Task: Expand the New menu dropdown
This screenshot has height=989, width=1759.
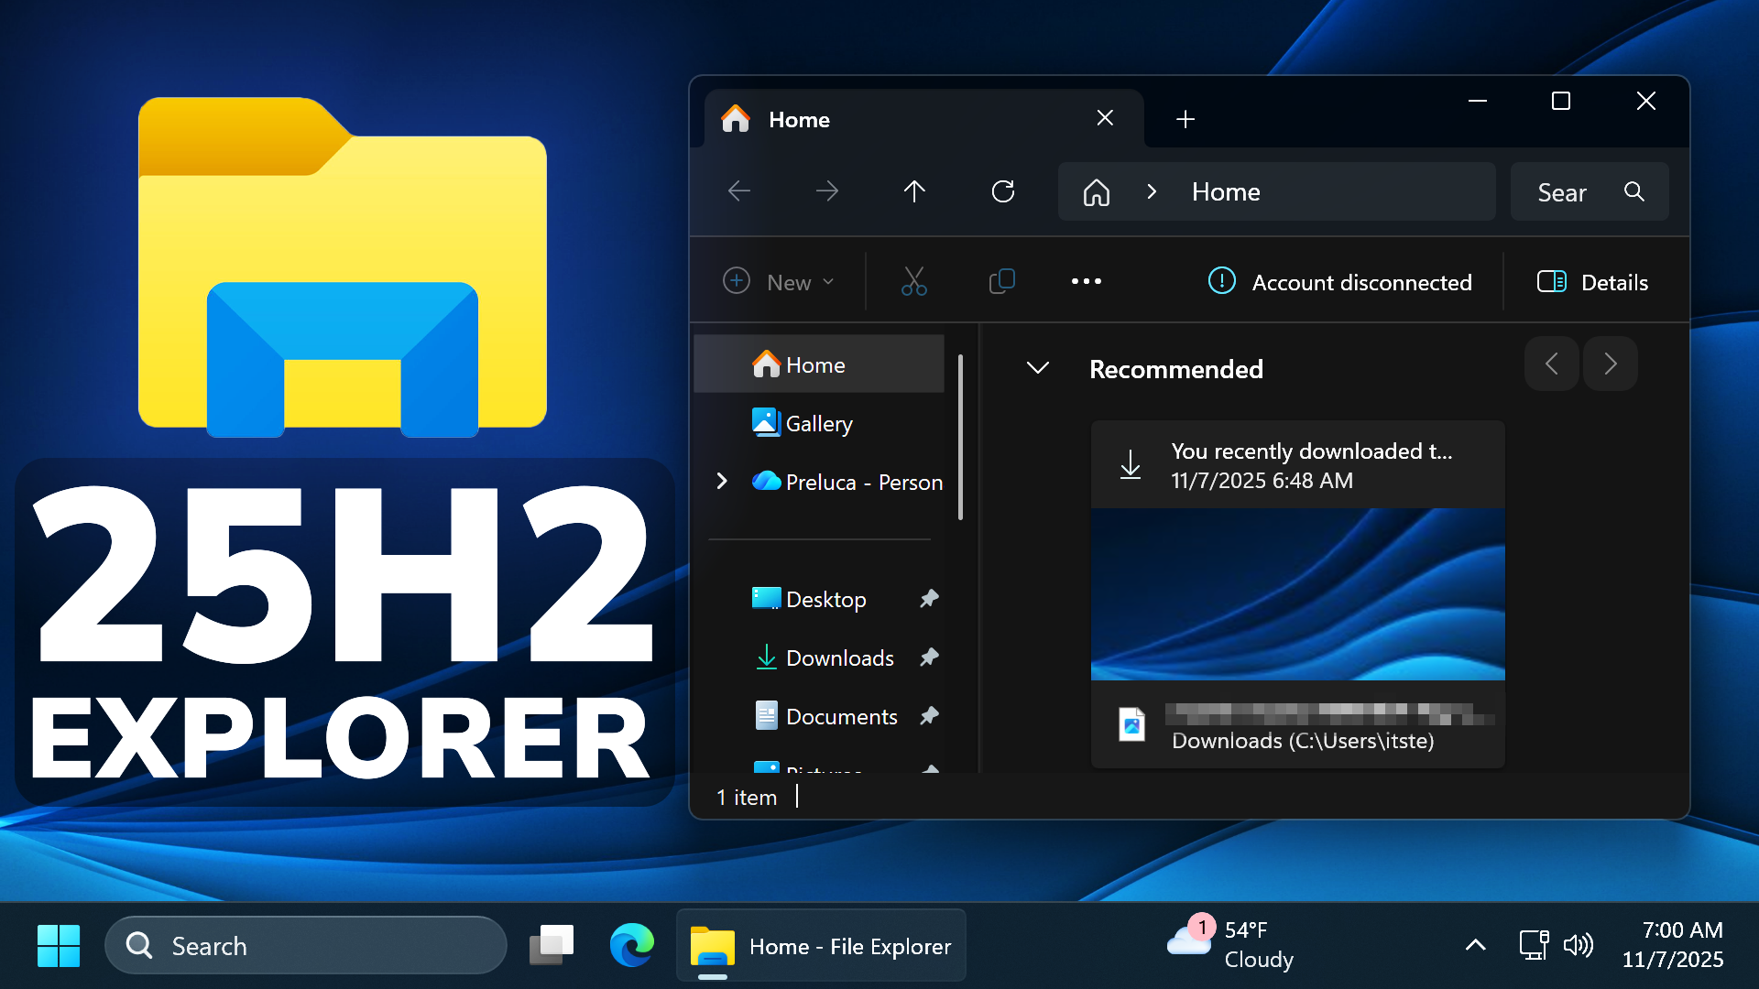Action: (x=828, y=281)
